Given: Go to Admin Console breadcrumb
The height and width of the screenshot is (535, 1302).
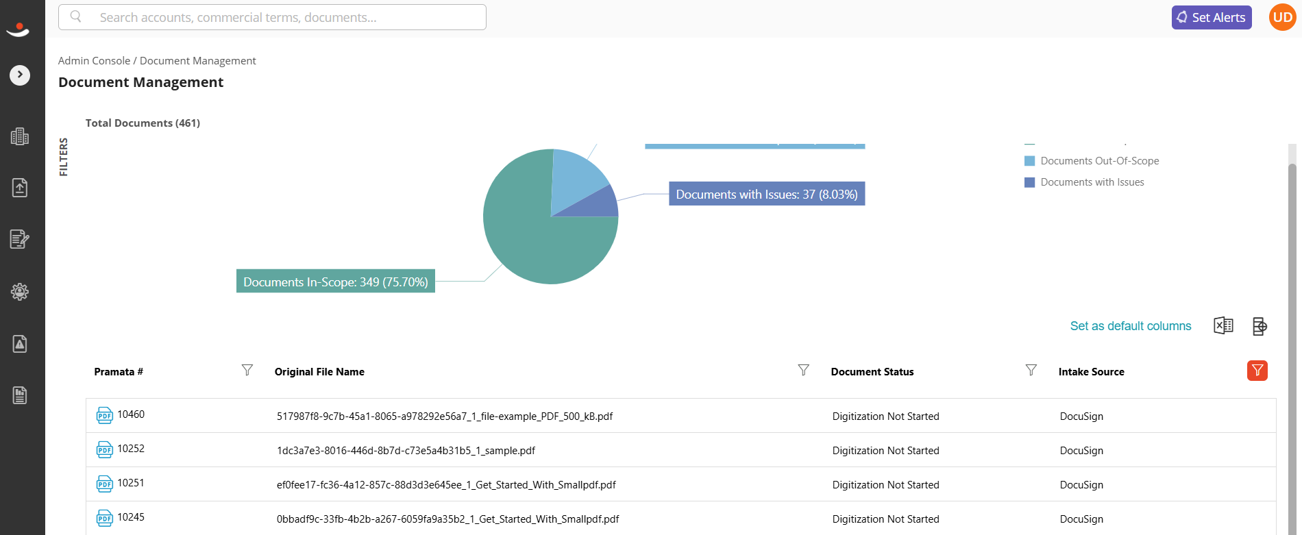Looking at the screenshot, I should tap(94, 61).
